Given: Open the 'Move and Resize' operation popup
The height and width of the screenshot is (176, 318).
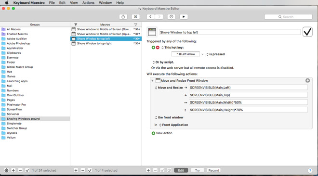Looking at the screenshot, I should 169,88.
